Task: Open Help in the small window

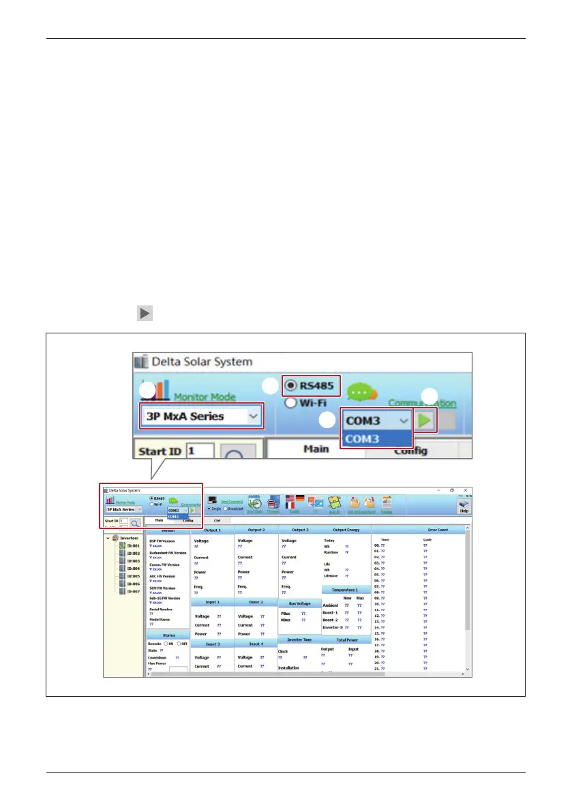Action: [x=464, y=506]
